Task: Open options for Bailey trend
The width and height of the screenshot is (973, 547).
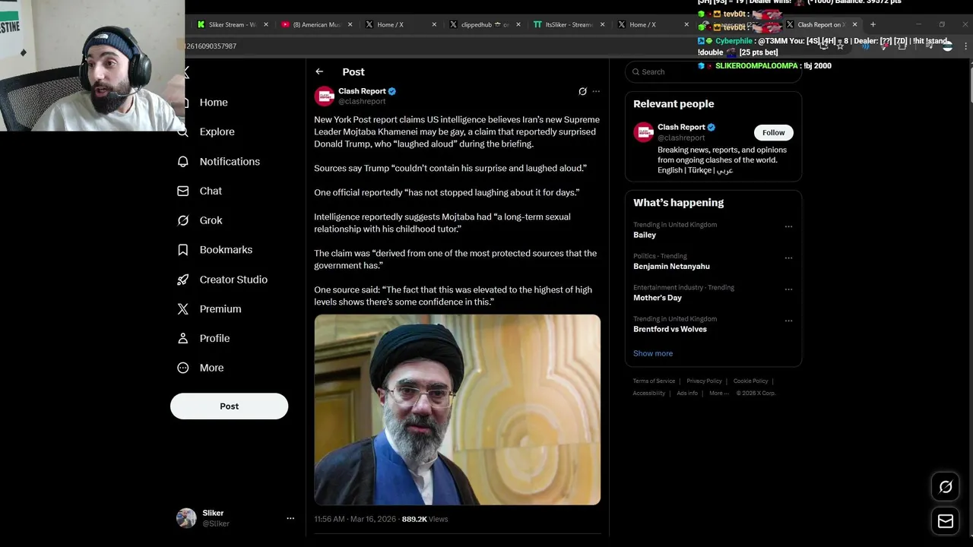Action: point(788,226)
